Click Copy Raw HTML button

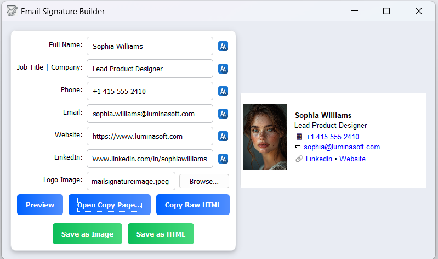click(x=193, y=205)
